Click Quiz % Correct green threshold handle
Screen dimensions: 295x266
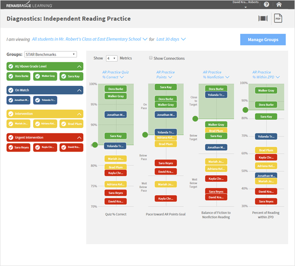pos(95,145)
